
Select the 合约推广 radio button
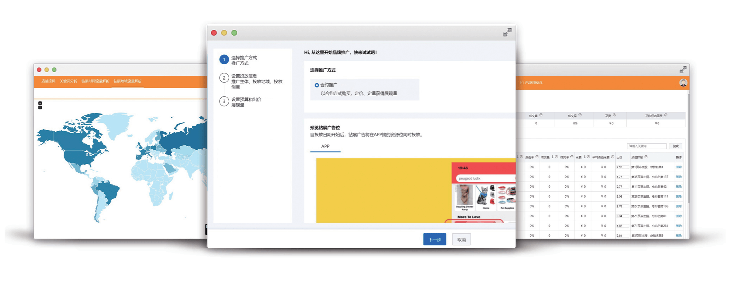coord(317,85)
